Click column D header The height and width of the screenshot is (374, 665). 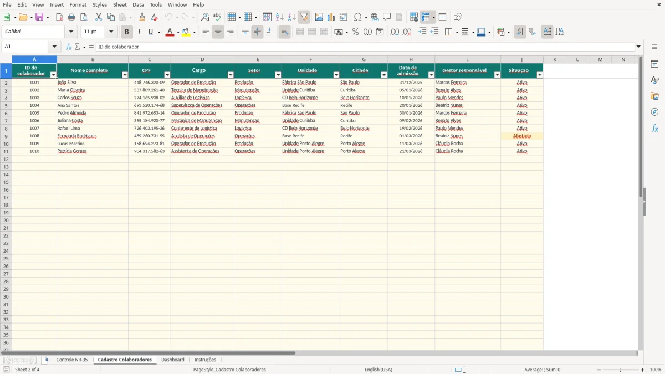pyautogui.click(x=202, y=59)
